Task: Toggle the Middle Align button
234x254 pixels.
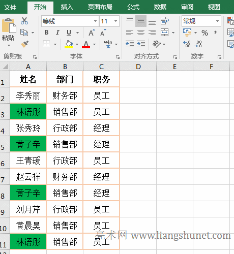Action: (141, 21)
